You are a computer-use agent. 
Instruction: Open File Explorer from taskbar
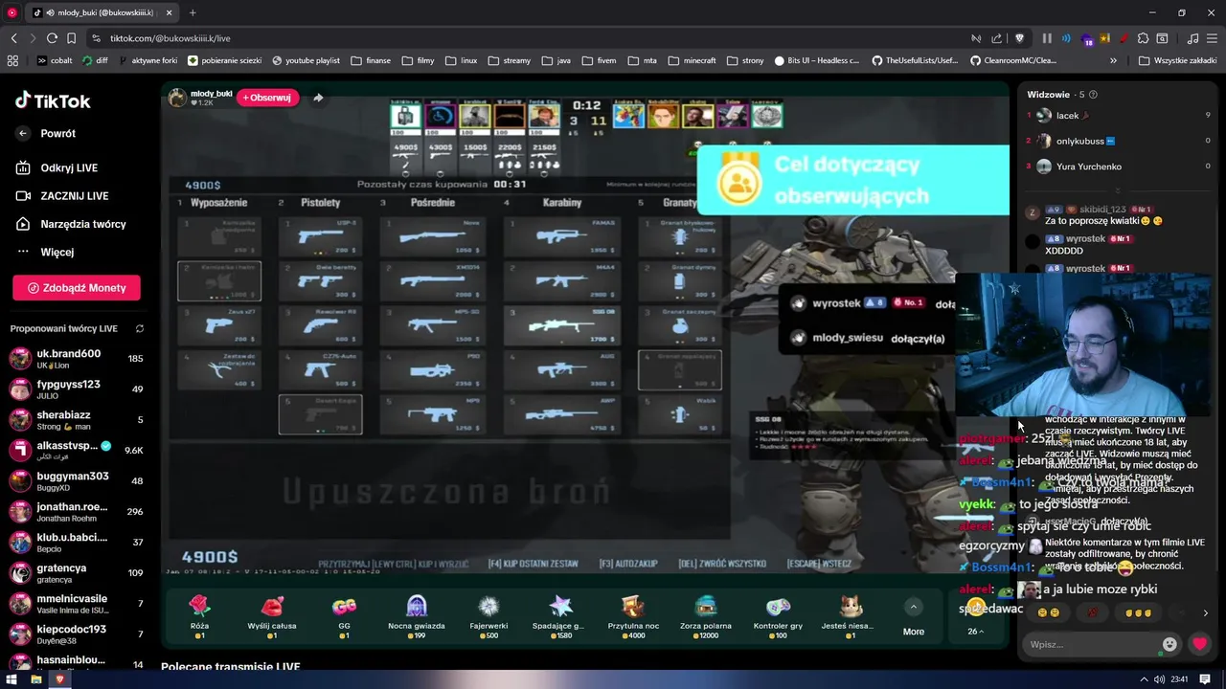pos(35,679)
